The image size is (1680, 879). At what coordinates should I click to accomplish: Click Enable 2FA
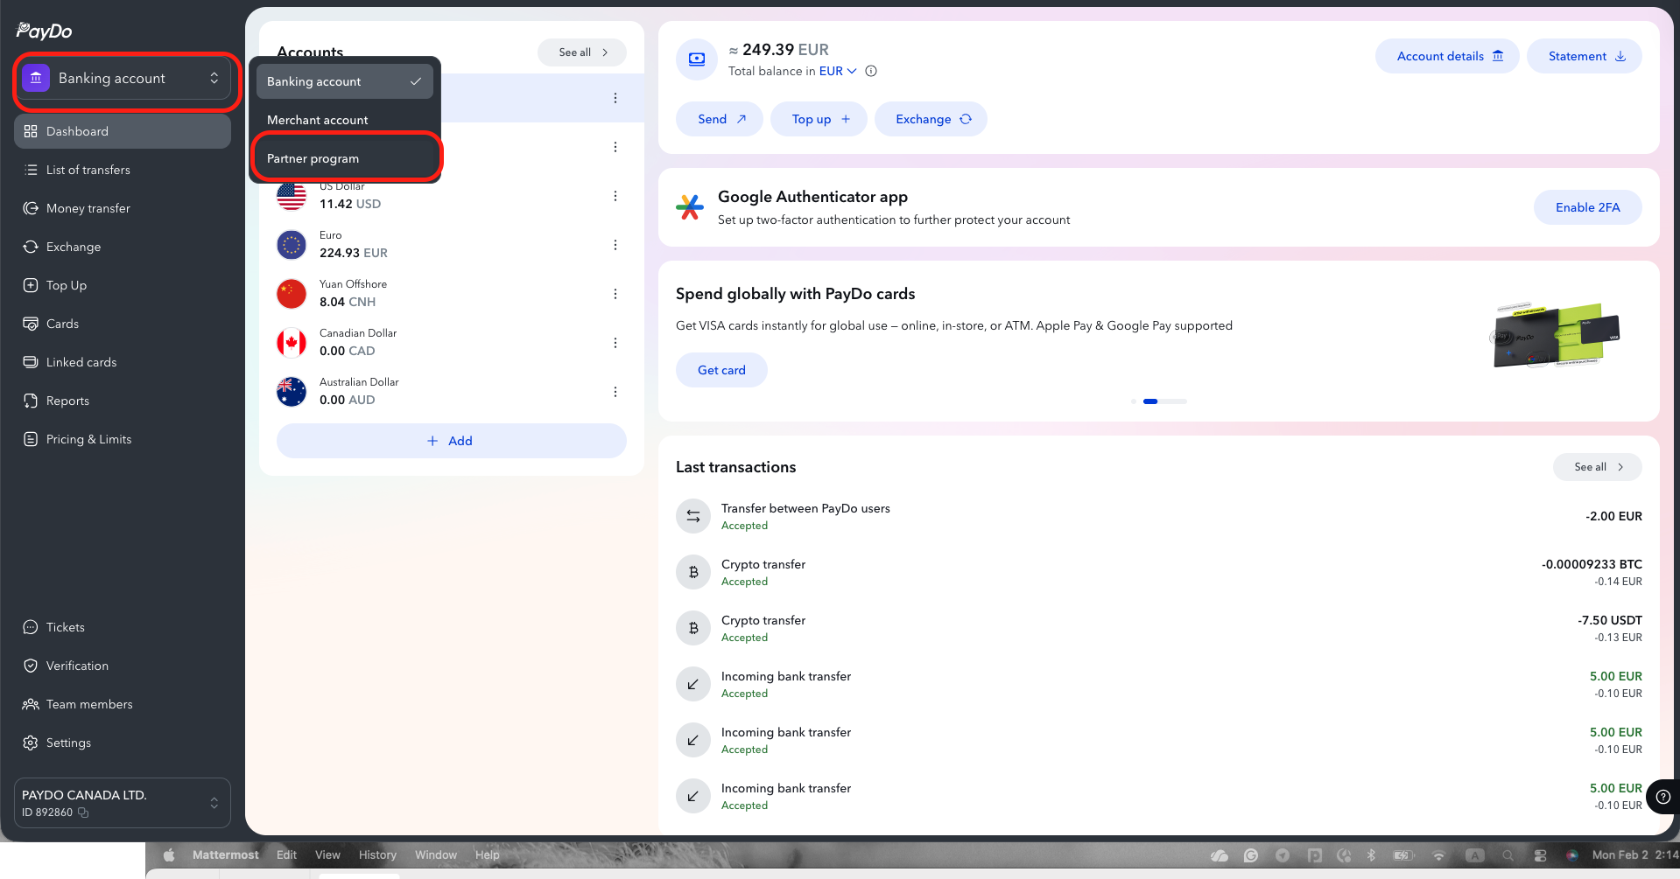pos(1588,207)
